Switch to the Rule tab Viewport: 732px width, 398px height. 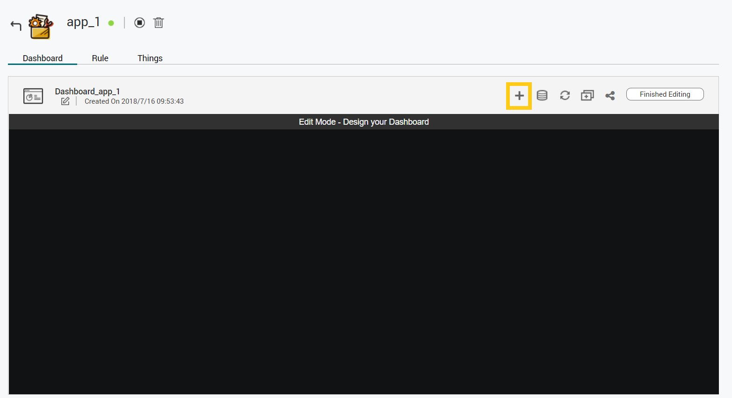tap(100, 58)
